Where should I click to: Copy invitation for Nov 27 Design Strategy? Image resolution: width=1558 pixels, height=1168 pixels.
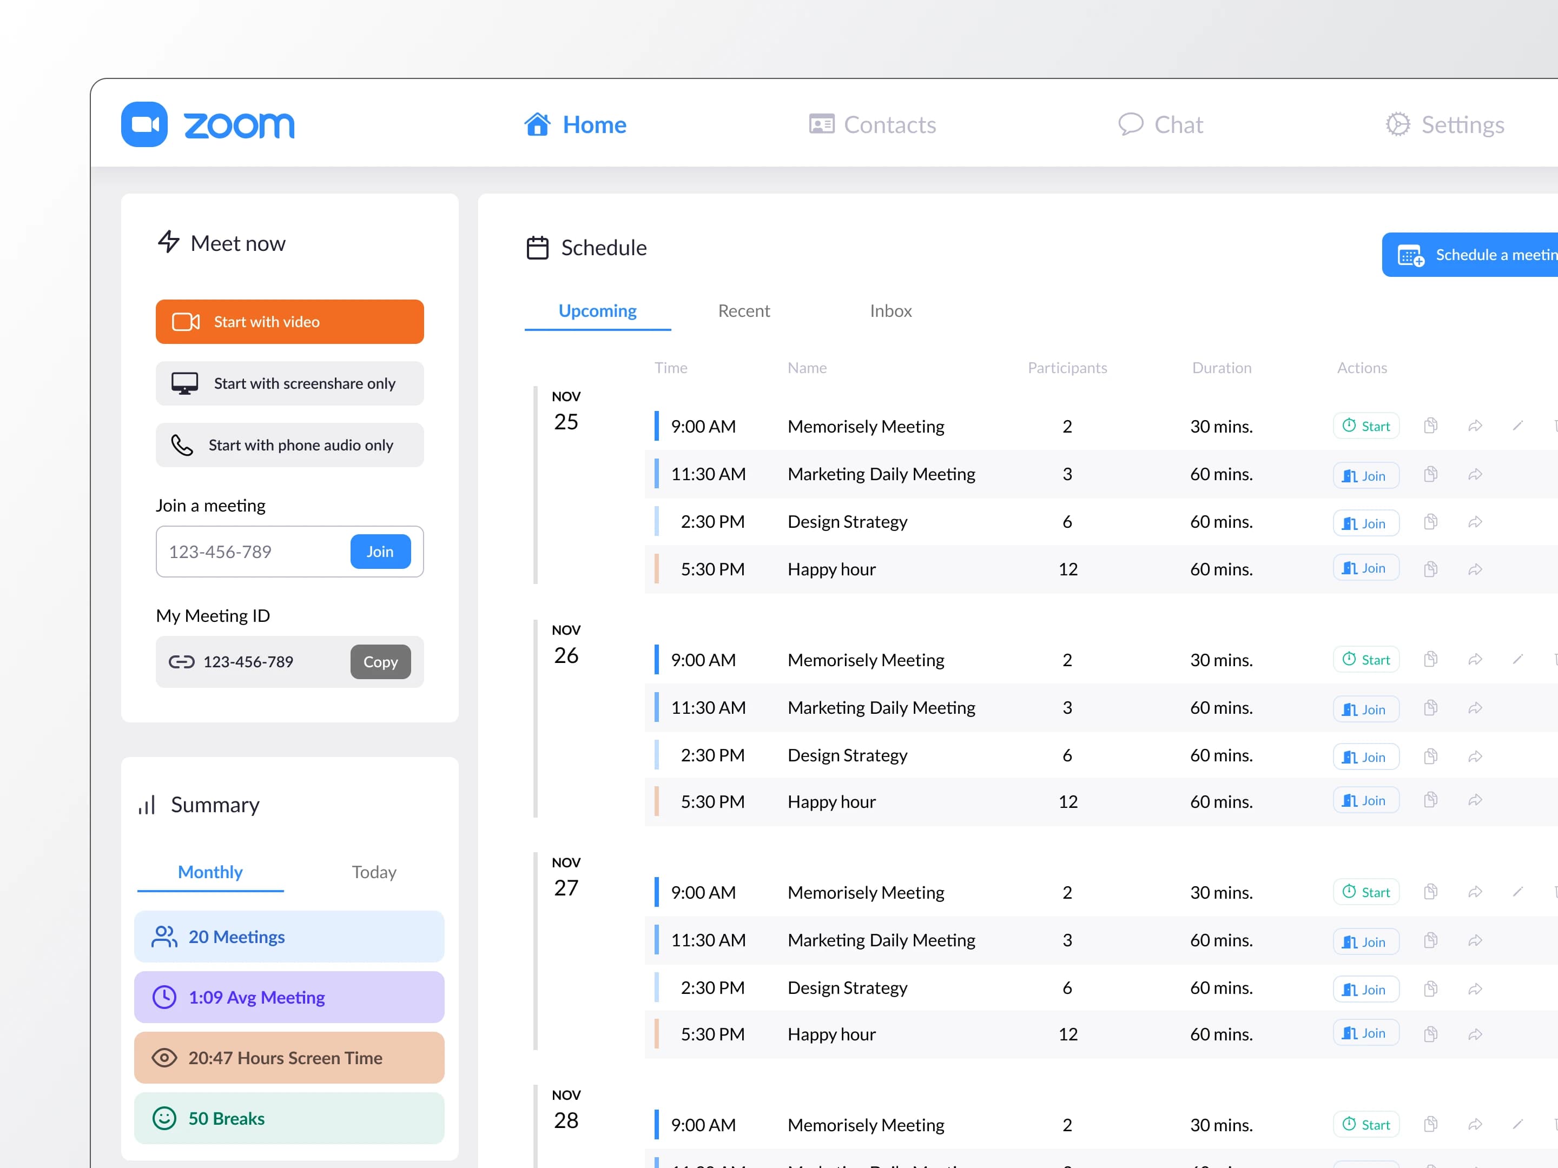(1430, 989)
